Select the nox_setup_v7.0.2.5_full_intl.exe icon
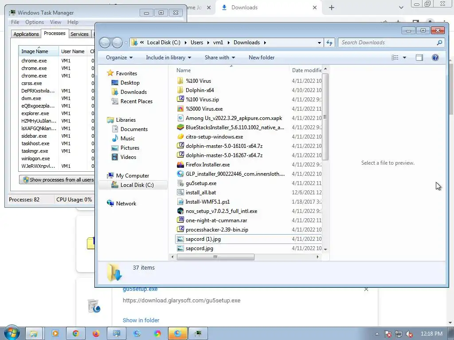The image size is (454, 340). (x=180, y=211)
